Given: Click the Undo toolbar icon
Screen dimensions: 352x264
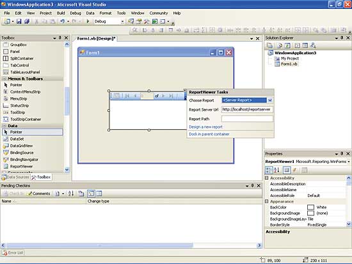Looking at the screenshot, I should (x=63, y=21).
